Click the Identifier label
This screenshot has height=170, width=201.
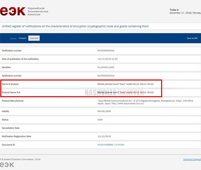pyautogui.click(x=6, y=67)
